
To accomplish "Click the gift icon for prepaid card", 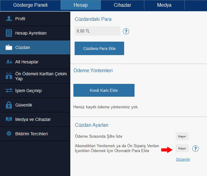I will click(9, 76).
